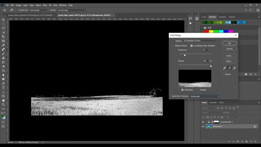Click Cancel in Color Range dialog
This screenshot has height=147, width=261.
click(229, 49)
